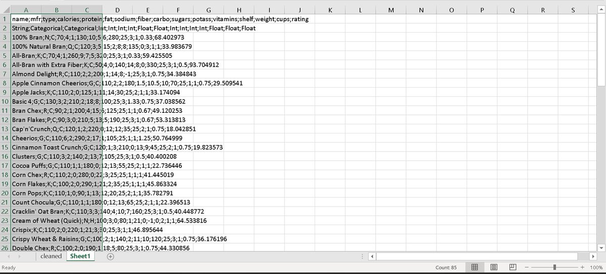This screenshot has width=606, height=274.
Task: Select the Sheet1 tab
Action: (x=80, y=256)
